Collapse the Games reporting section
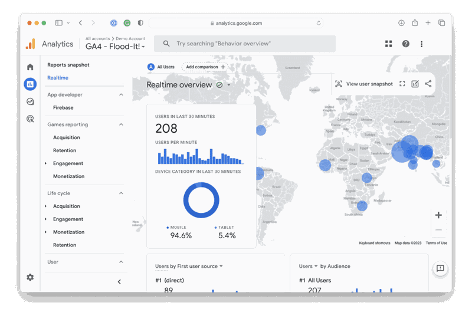 [x=121, y=124]
